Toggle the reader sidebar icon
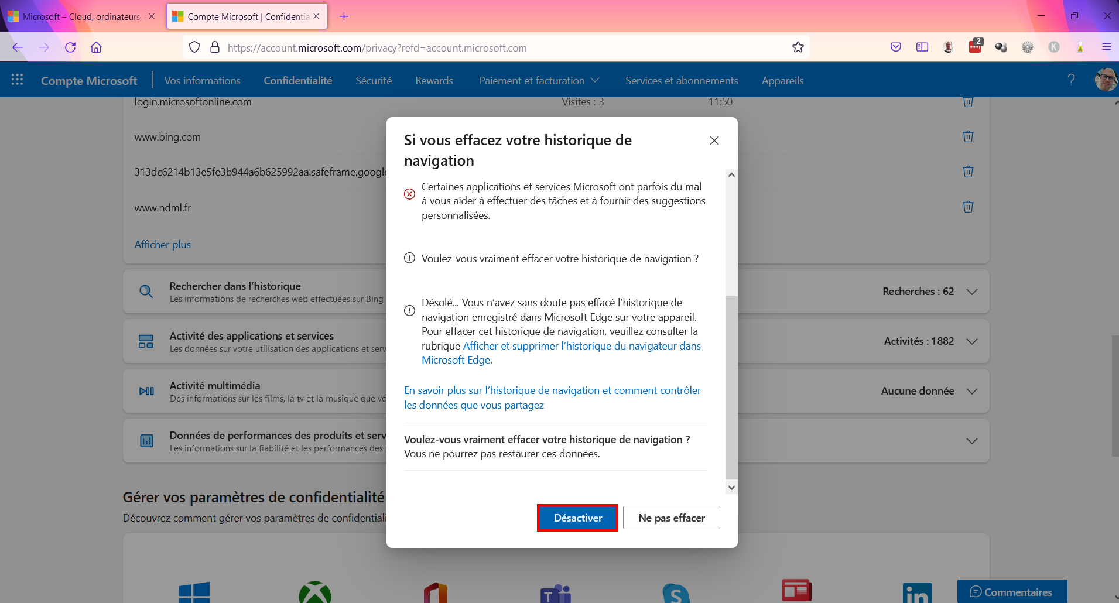Image resolution: width=1119 pixels, height=603 pixels. point(922,47)
